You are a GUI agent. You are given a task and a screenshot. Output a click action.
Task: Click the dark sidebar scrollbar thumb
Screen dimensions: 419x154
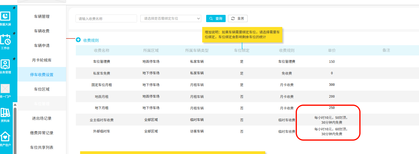tap(15, 130)
